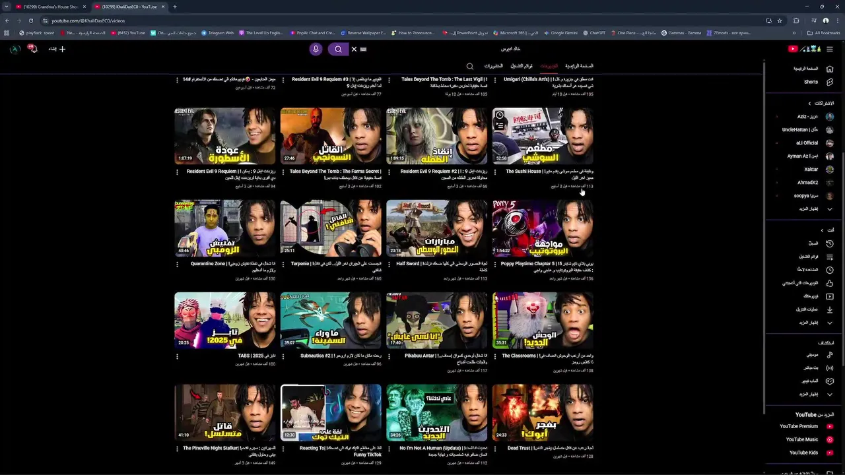Open ChatGPT bookmark in bookmarks bar

594,33
